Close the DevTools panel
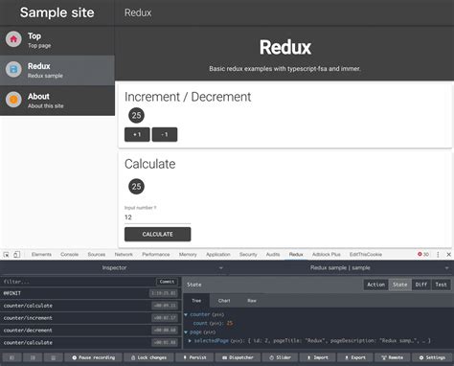This screenshot has width=454, height=366. click(x=448, y=255)
